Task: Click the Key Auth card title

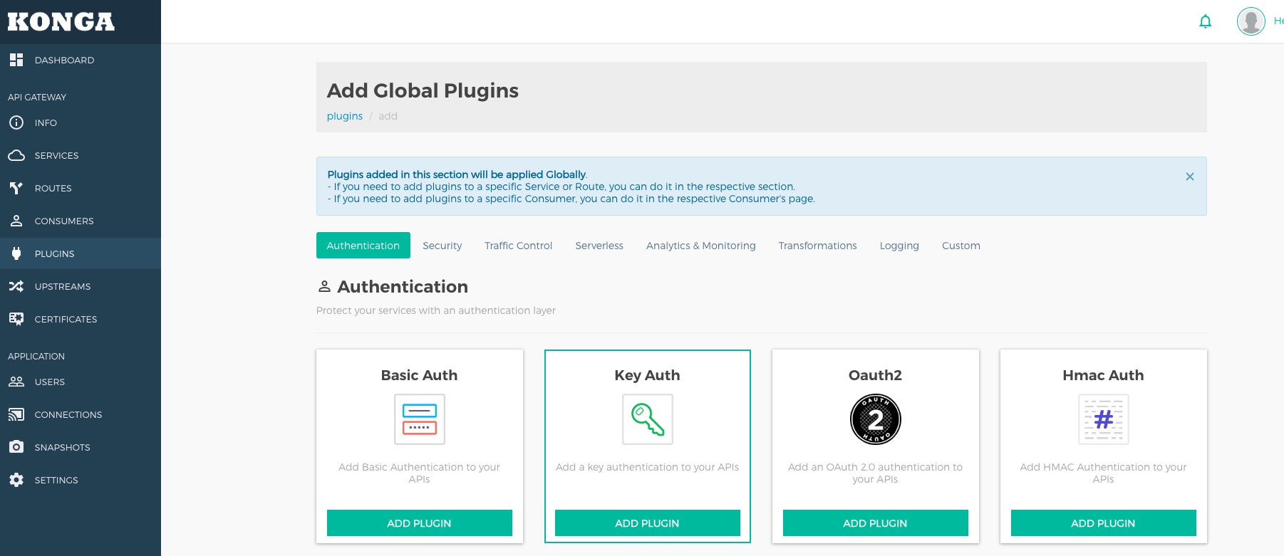Action: [648, 375]
